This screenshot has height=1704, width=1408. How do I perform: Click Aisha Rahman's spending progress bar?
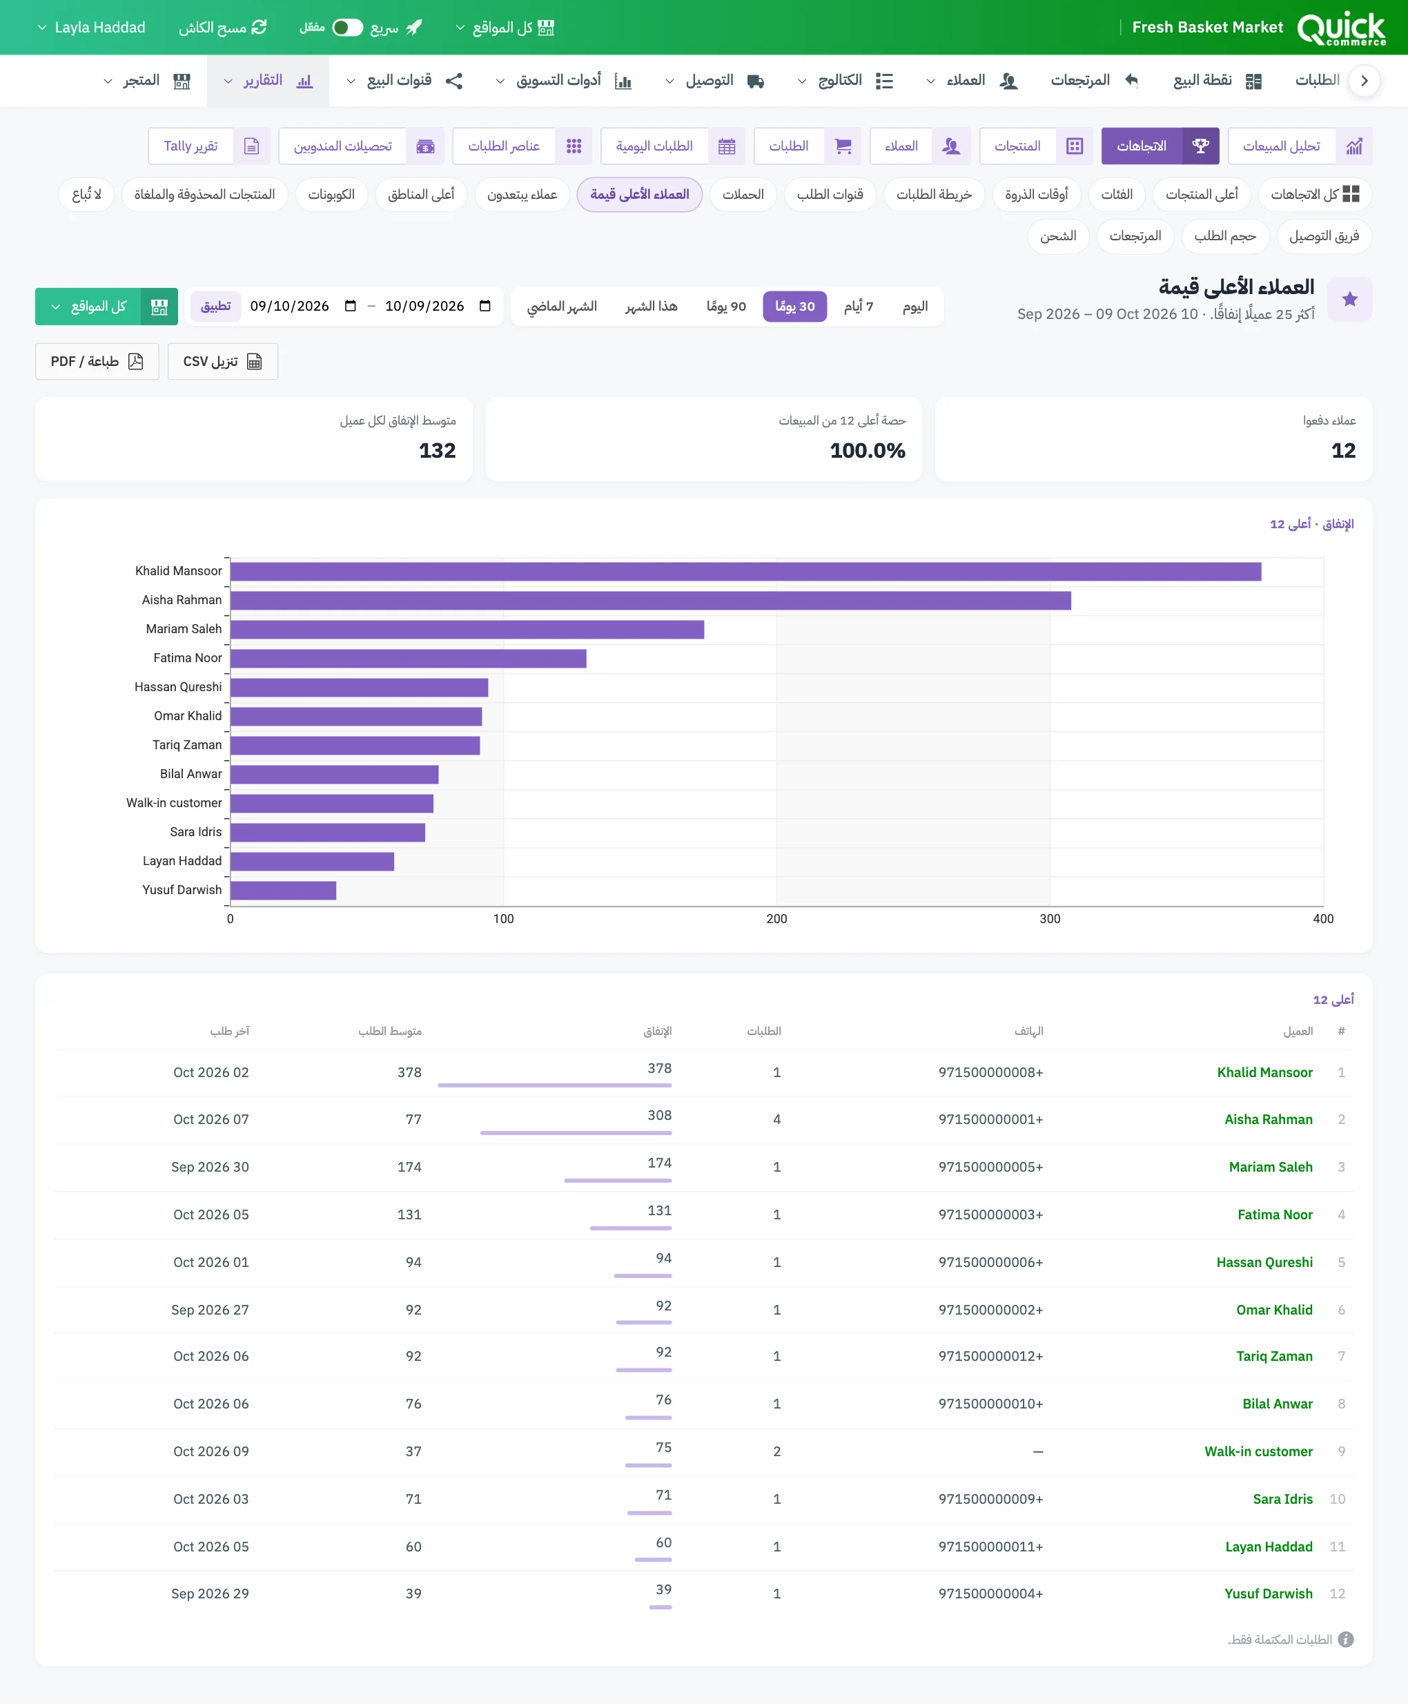pyautogui.click(x=576, y=1133)
